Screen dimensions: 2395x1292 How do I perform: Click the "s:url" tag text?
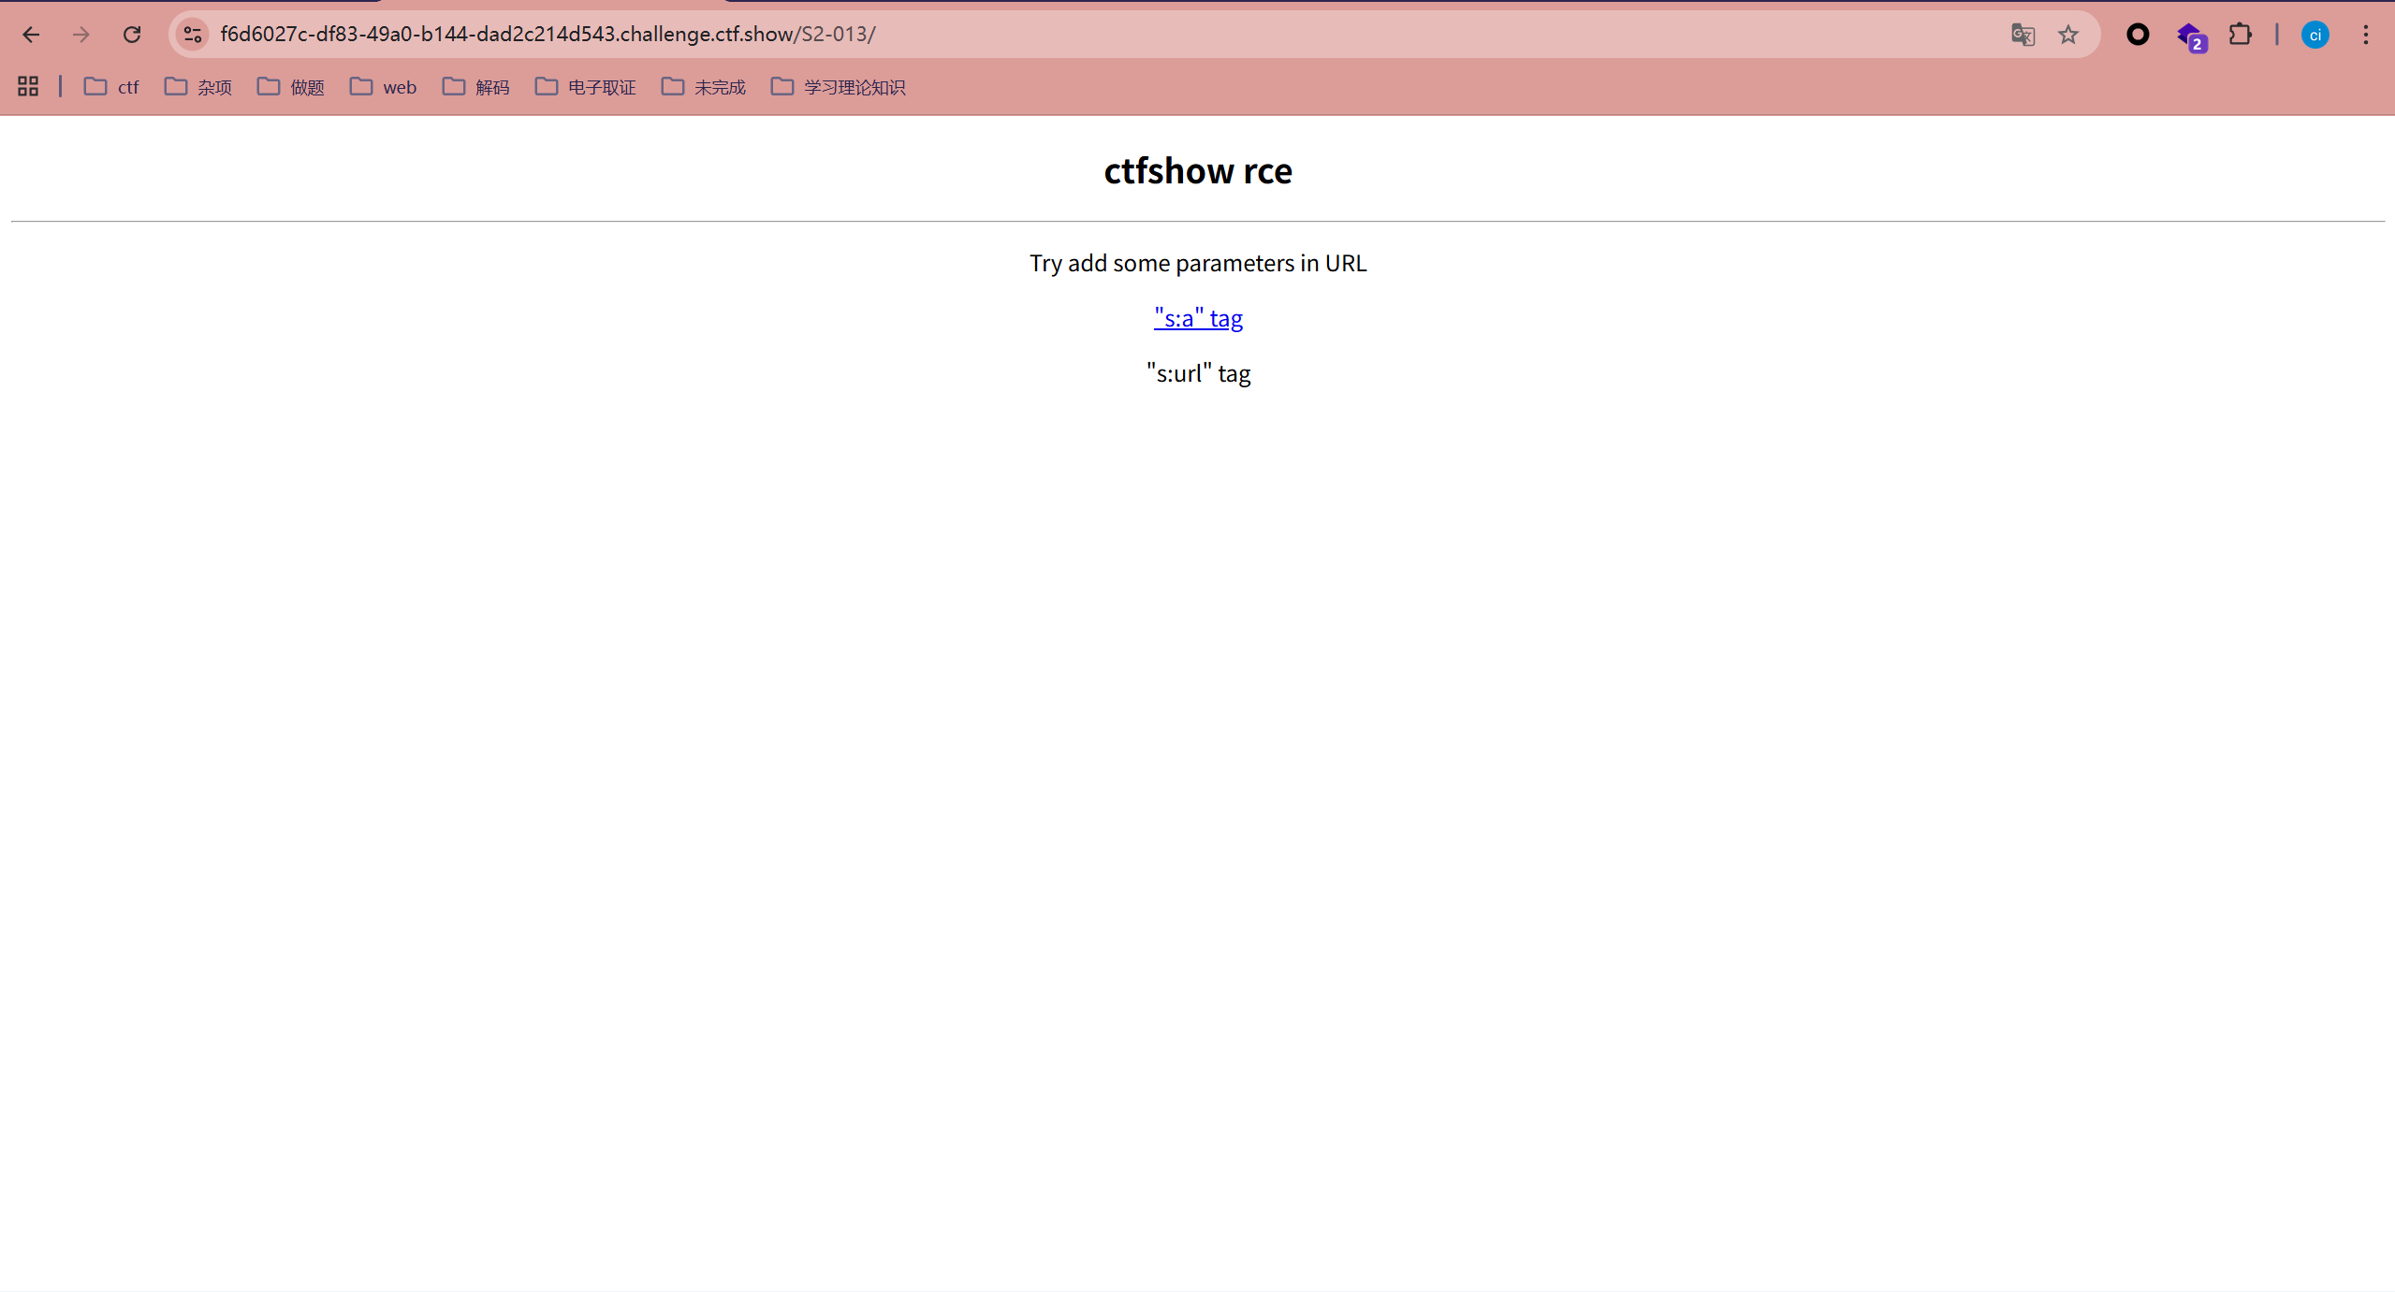point(1198,373)
